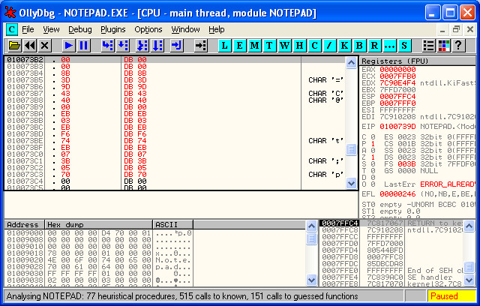The image size is (480, 306).
Task: Click the Trace into toolbar icon
Action: (x=142, y=46)
